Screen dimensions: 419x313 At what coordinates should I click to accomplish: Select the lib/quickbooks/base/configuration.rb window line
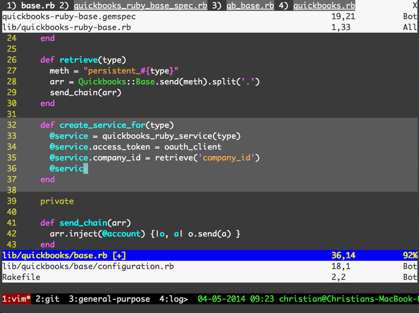pos(210,266)
